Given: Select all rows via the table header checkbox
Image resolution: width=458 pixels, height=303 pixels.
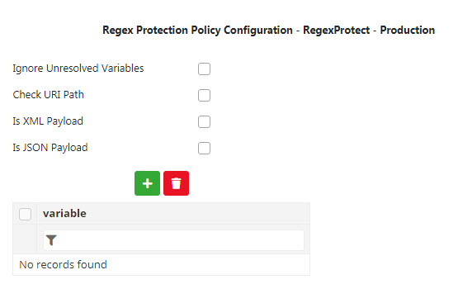Looking at the screenshot, I should pos(25,214).
